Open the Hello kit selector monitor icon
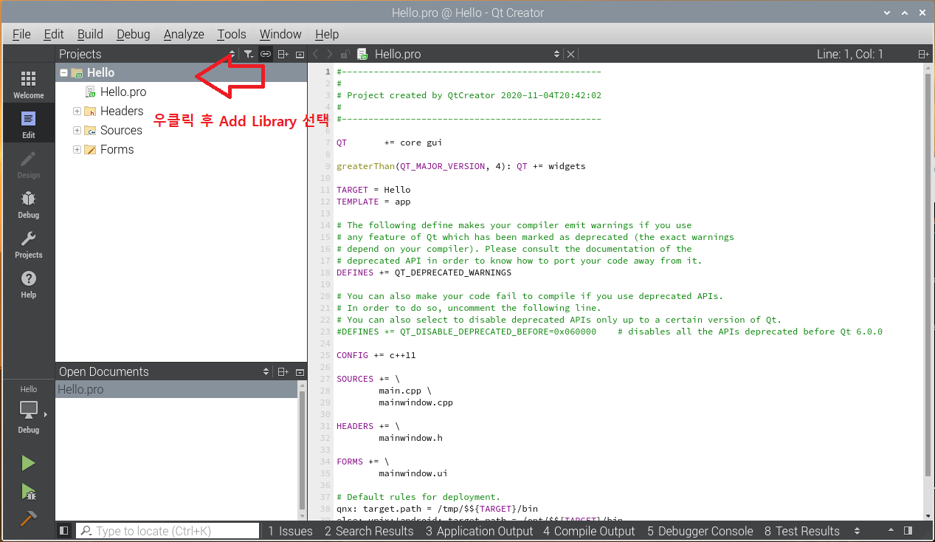Screen dimensions: 935x542 (28, 411)
